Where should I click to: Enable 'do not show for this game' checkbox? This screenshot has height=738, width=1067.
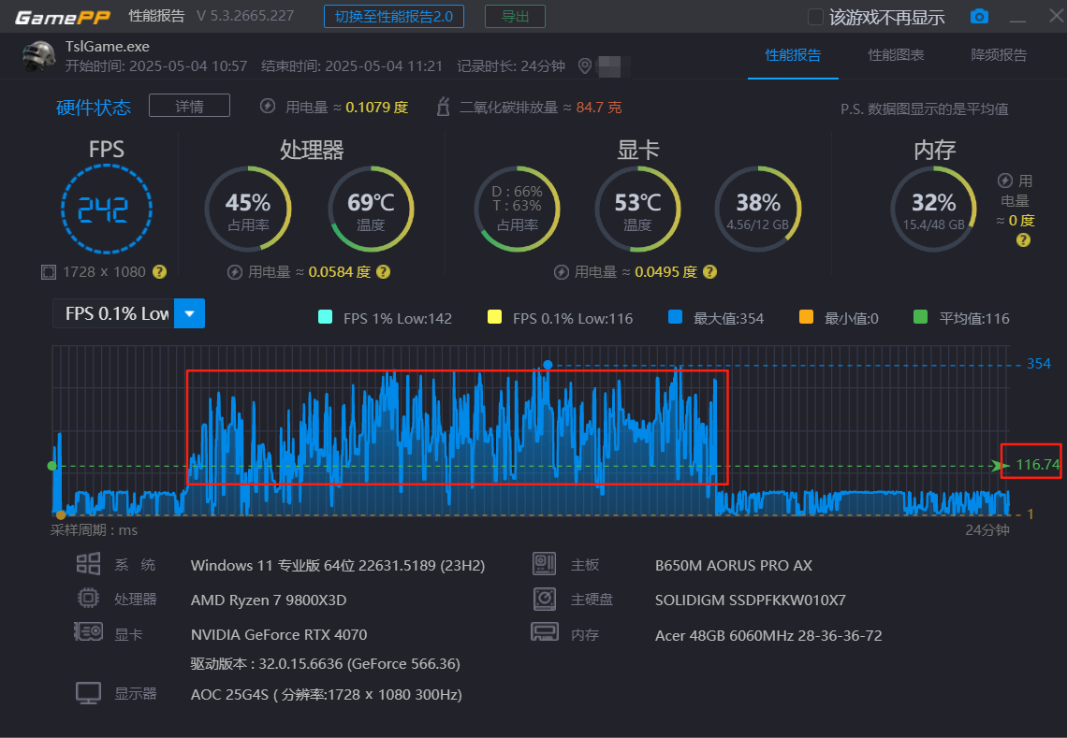[815, 17]
